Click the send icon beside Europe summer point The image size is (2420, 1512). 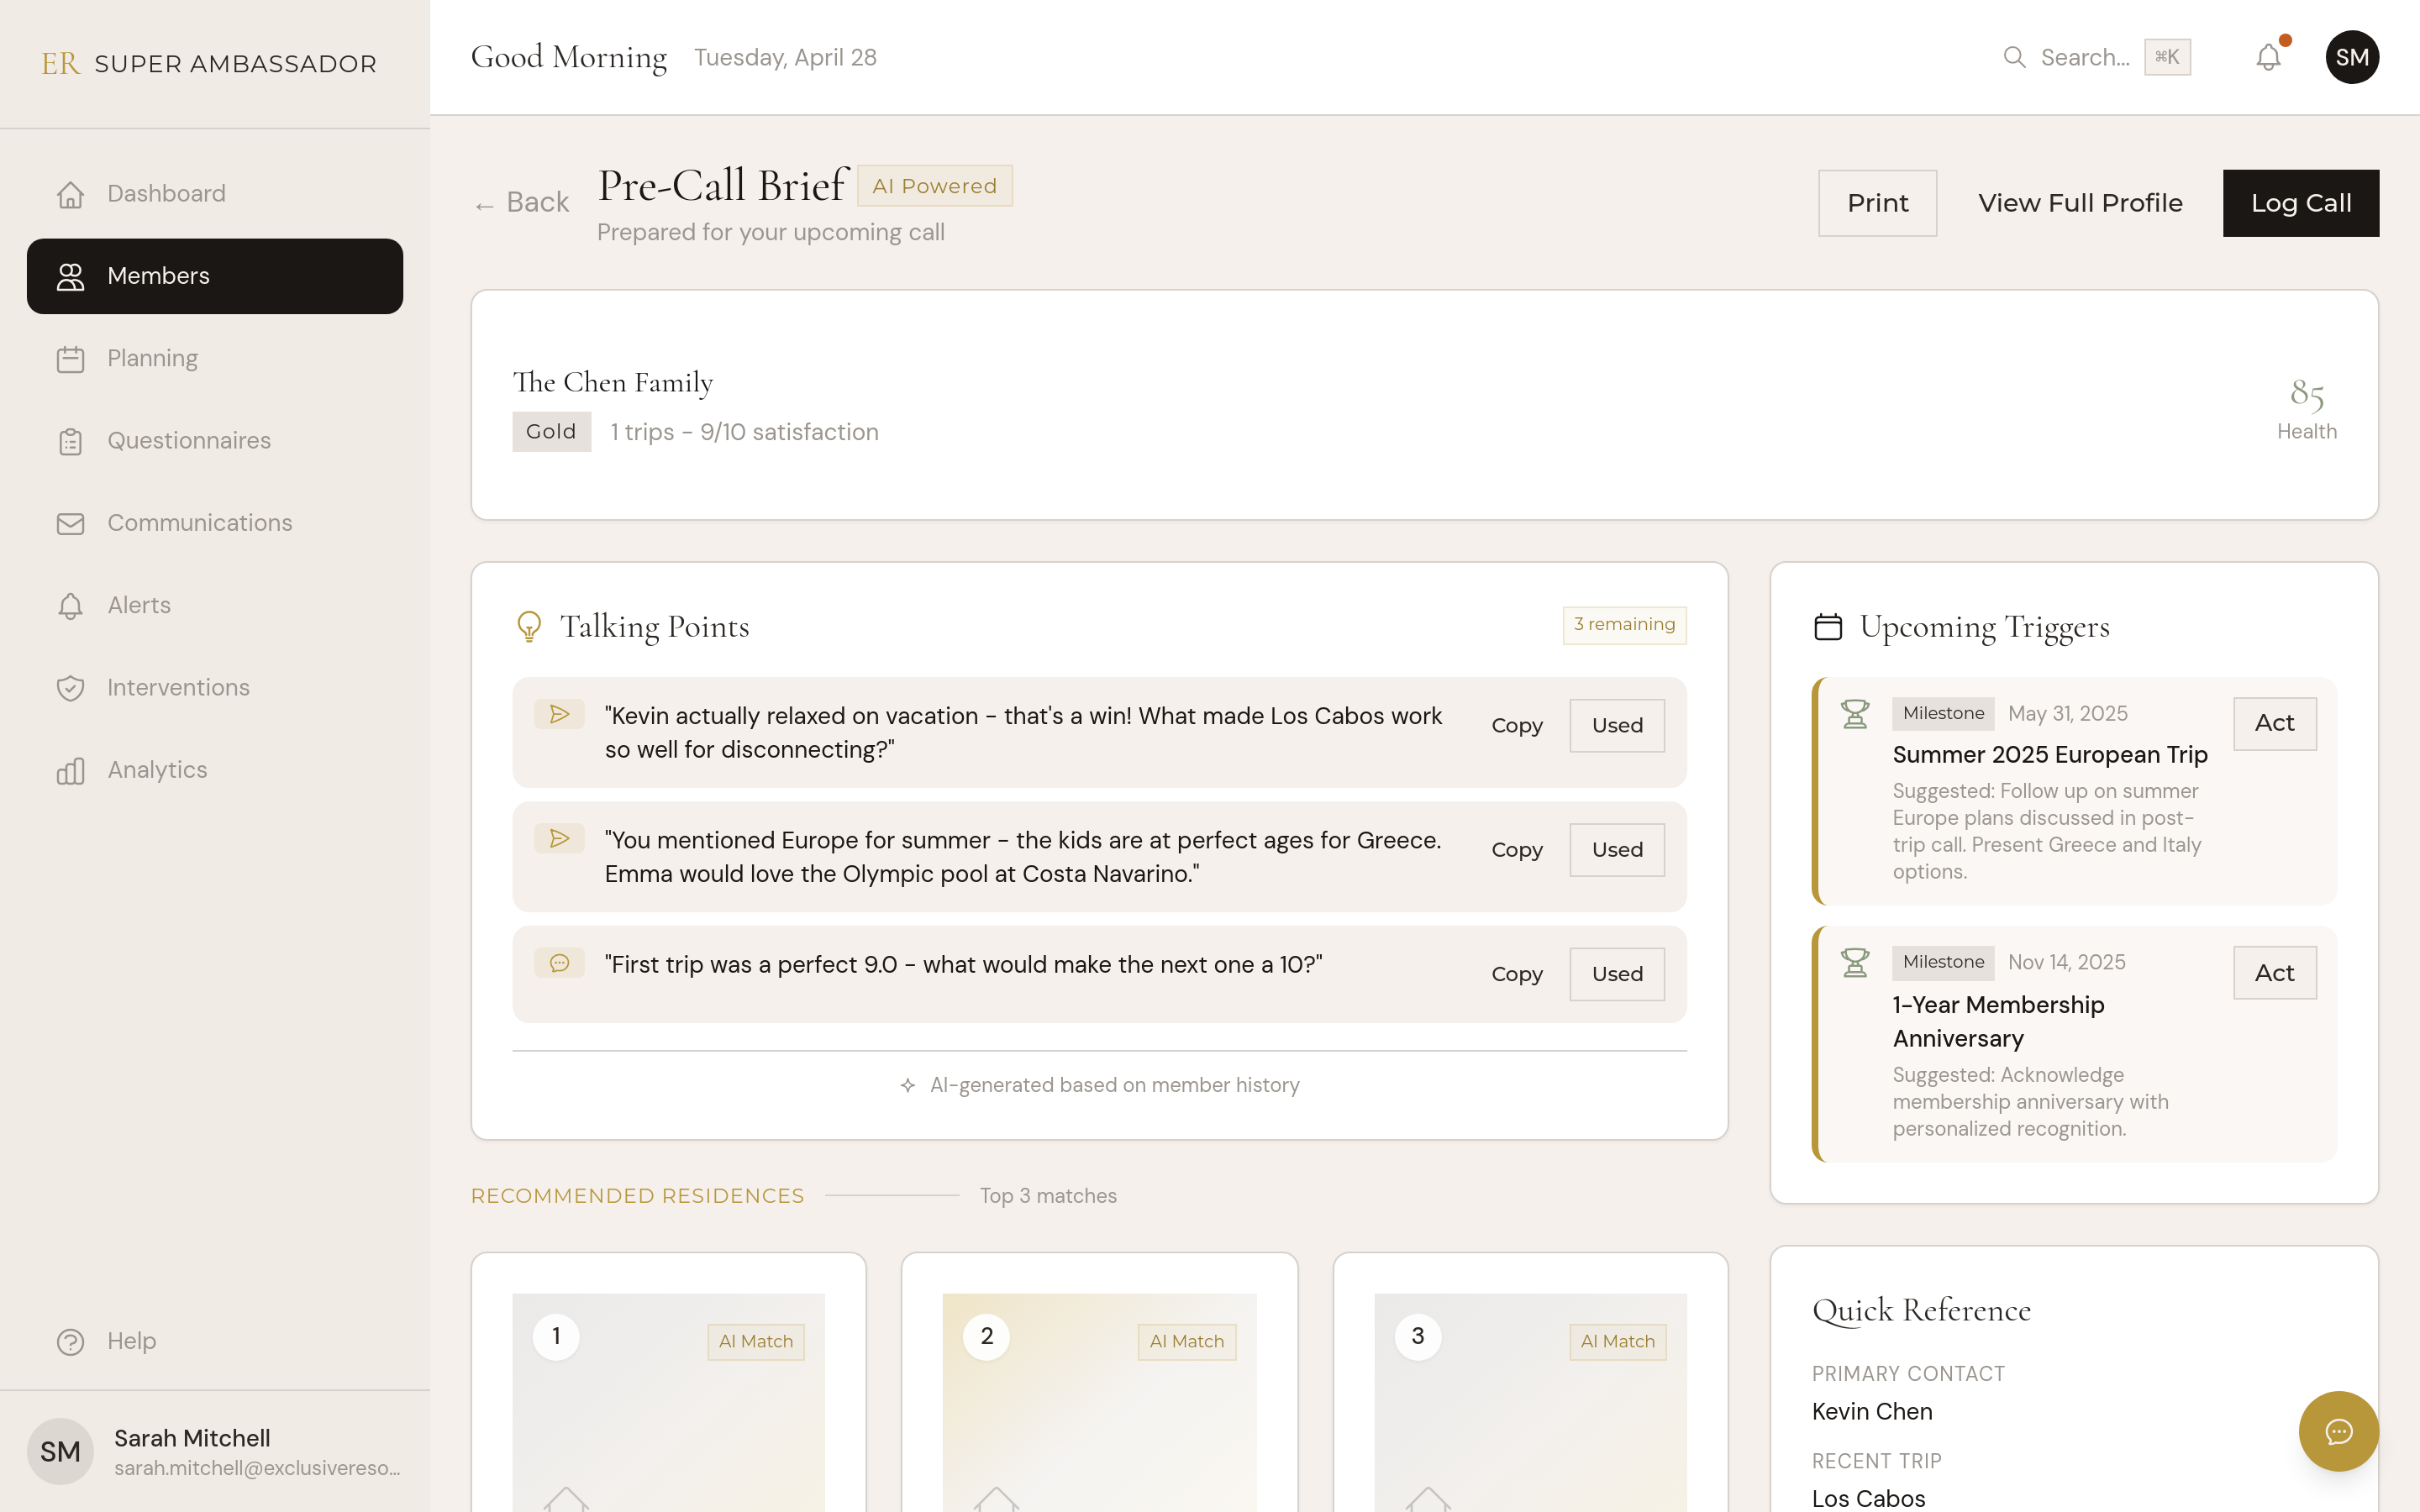(x=559, y=838)
